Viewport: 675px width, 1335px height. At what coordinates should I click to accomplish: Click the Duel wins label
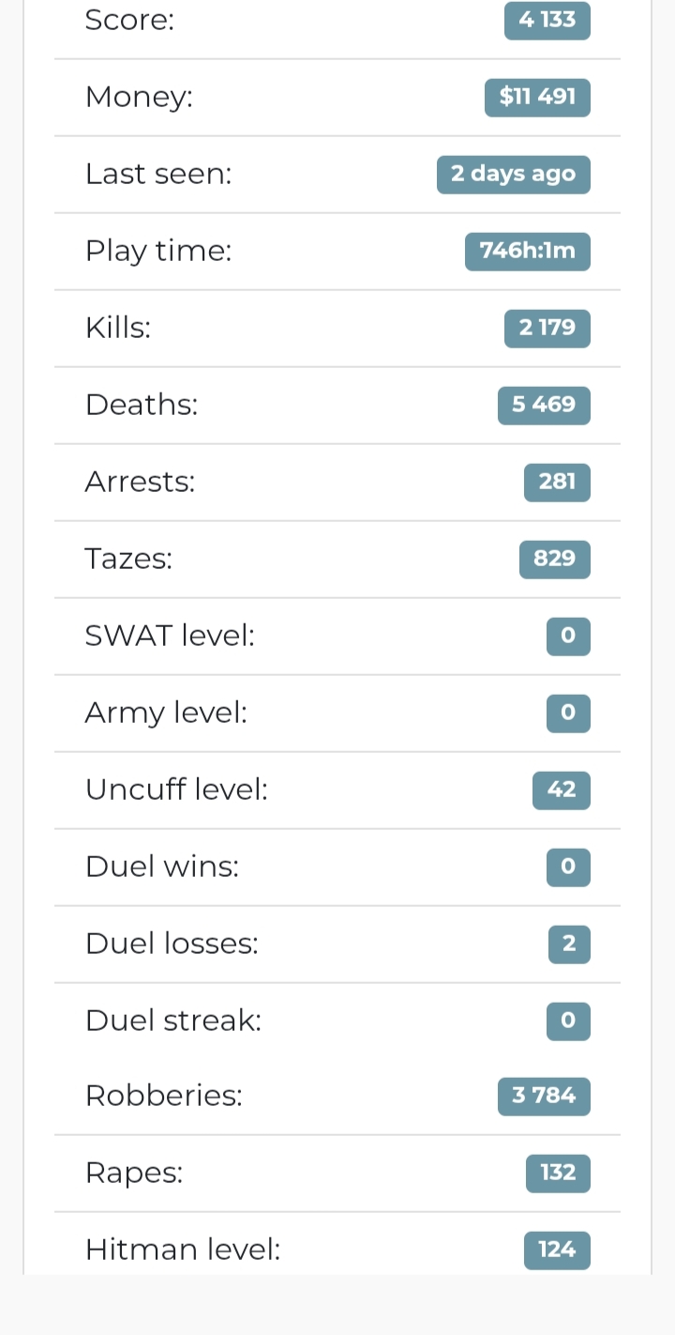(162, 867)
